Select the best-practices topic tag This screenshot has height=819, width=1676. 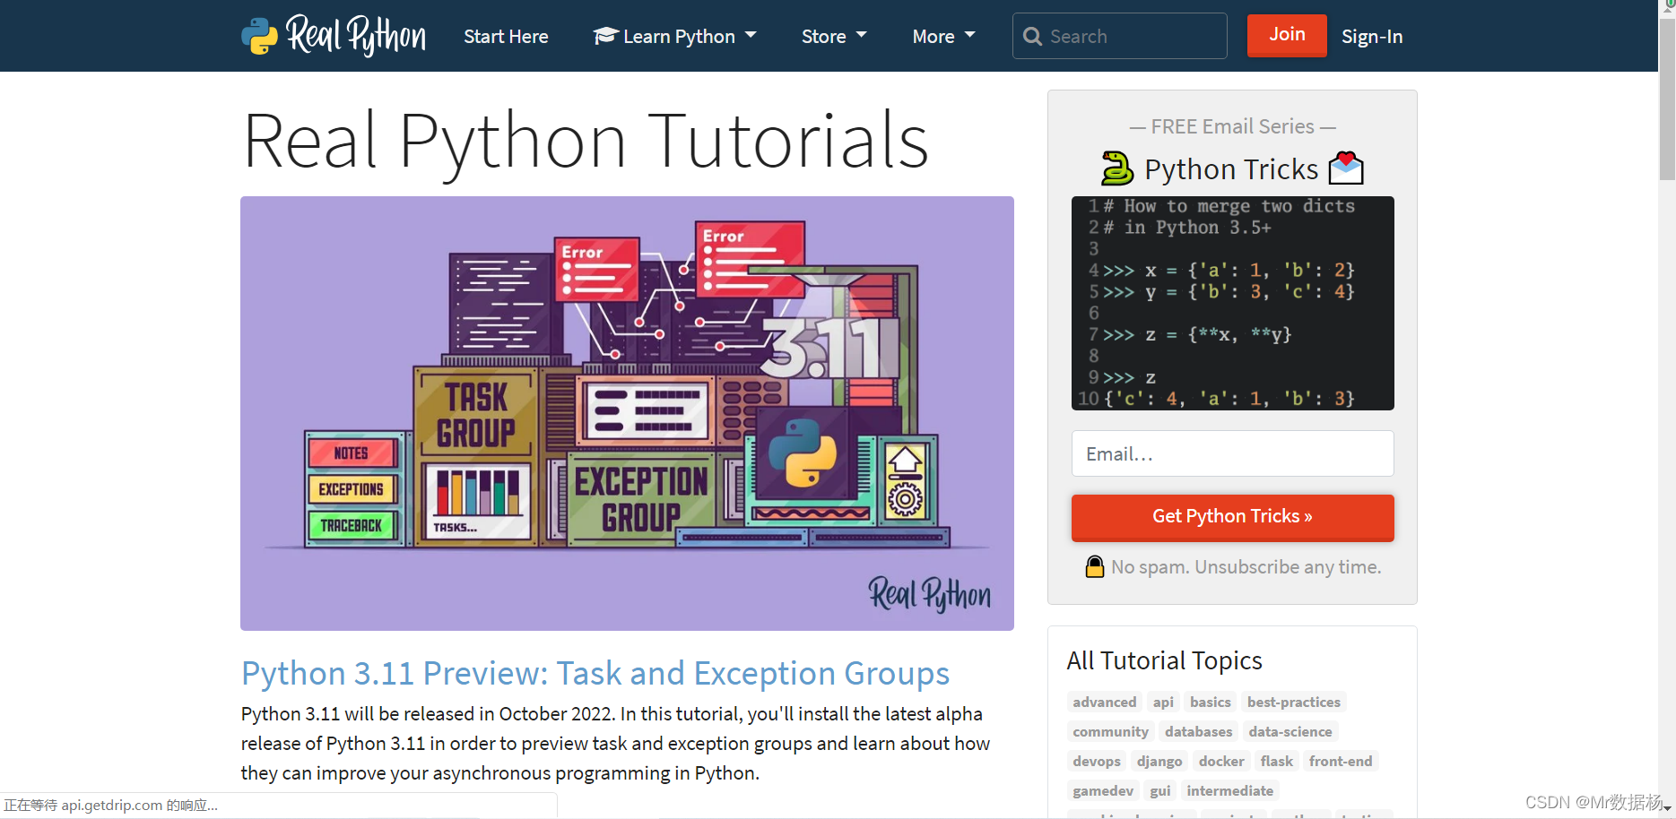tap(1294, 703)
